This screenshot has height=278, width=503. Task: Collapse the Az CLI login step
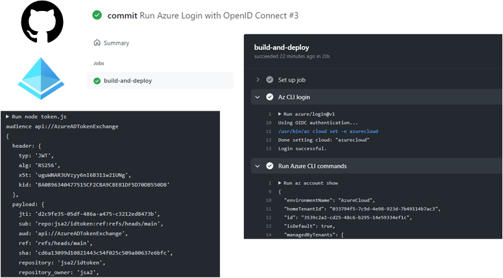258,97
